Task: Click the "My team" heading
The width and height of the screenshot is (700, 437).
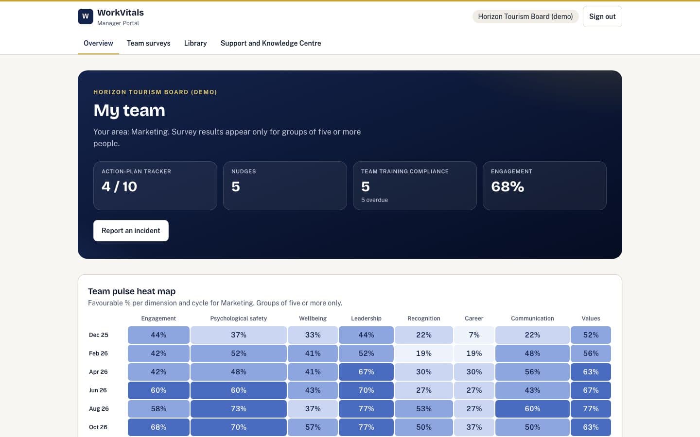Action: [129, 110]
